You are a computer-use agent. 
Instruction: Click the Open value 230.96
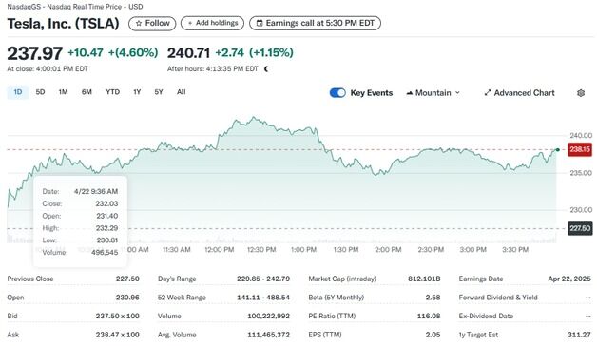point(127,298)
